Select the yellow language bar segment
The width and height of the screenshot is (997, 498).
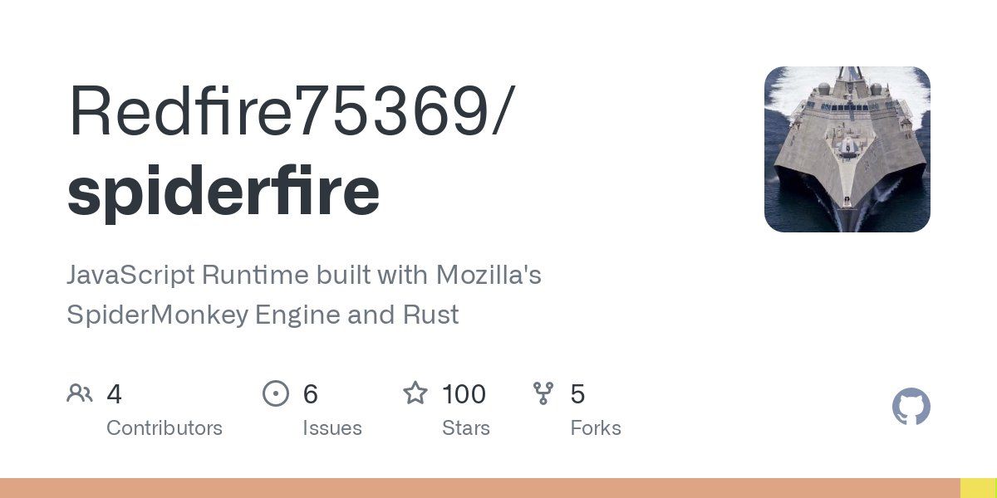pyautogui.click(x=979, y=488)
